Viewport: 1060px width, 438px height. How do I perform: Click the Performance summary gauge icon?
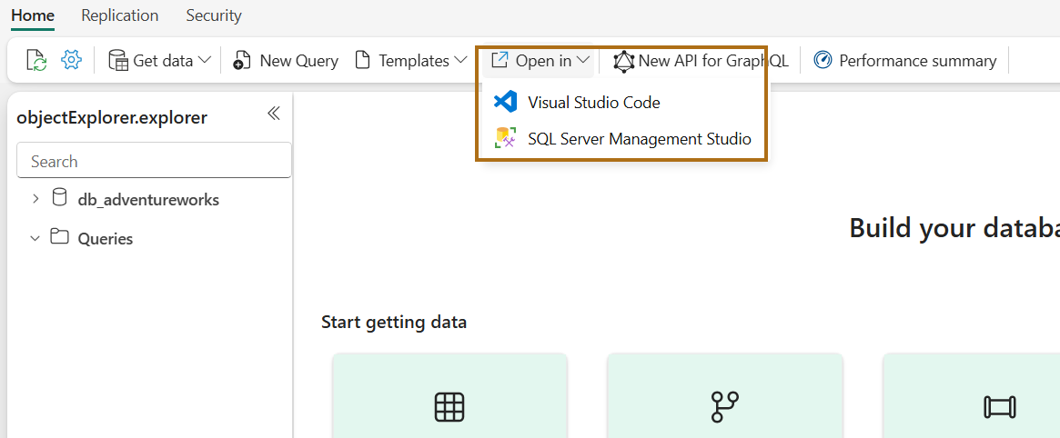point(823,61)
